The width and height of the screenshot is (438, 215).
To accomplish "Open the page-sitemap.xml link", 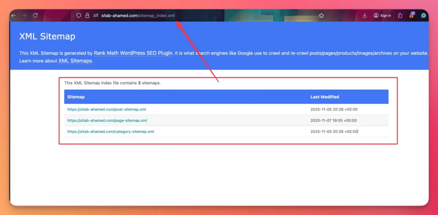I will (107, 121).
